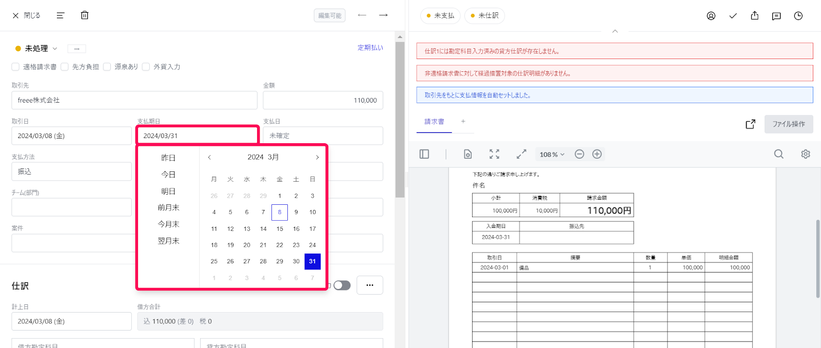This screenshot has height=348, width=821.
Task: Open the history clock icon
Action: [x=798, y=16]
